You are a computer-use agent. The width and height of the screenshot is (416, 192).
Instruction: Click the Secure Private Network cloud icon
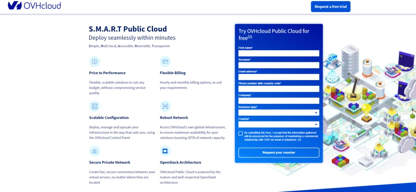94,151
